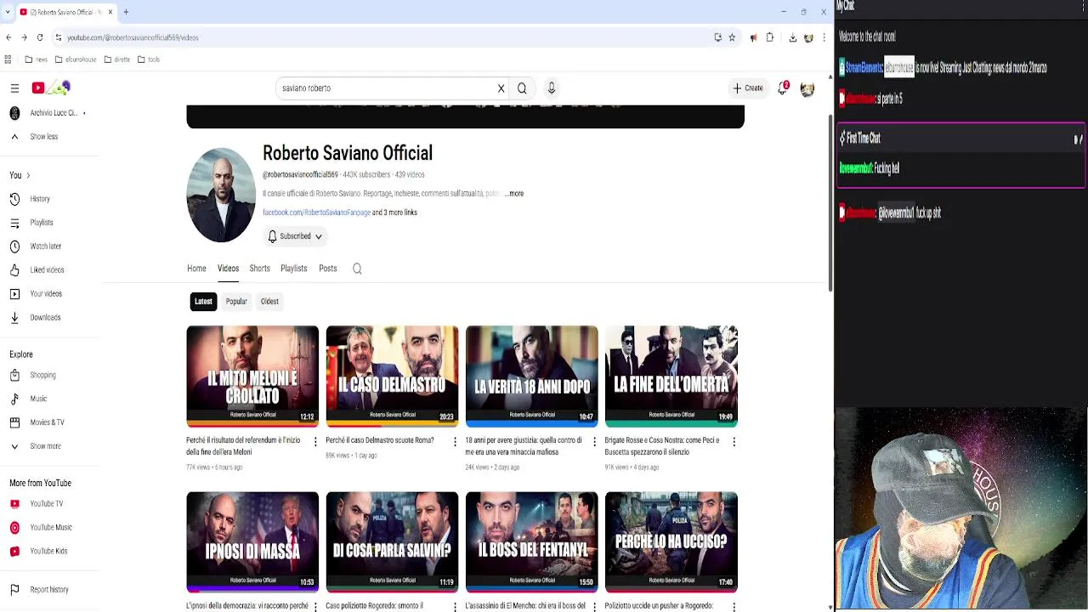Screen dimensions: 1088x612
Task: Open browser extensions puzzle icon
Action: coord(770,37)
